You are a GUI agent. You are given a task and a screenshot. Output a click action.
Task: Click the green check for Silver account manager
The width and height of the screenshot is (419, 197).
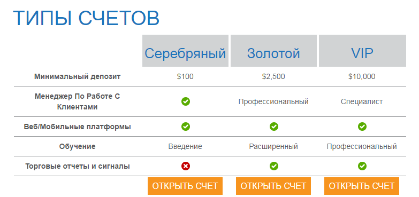coord(186,101)
